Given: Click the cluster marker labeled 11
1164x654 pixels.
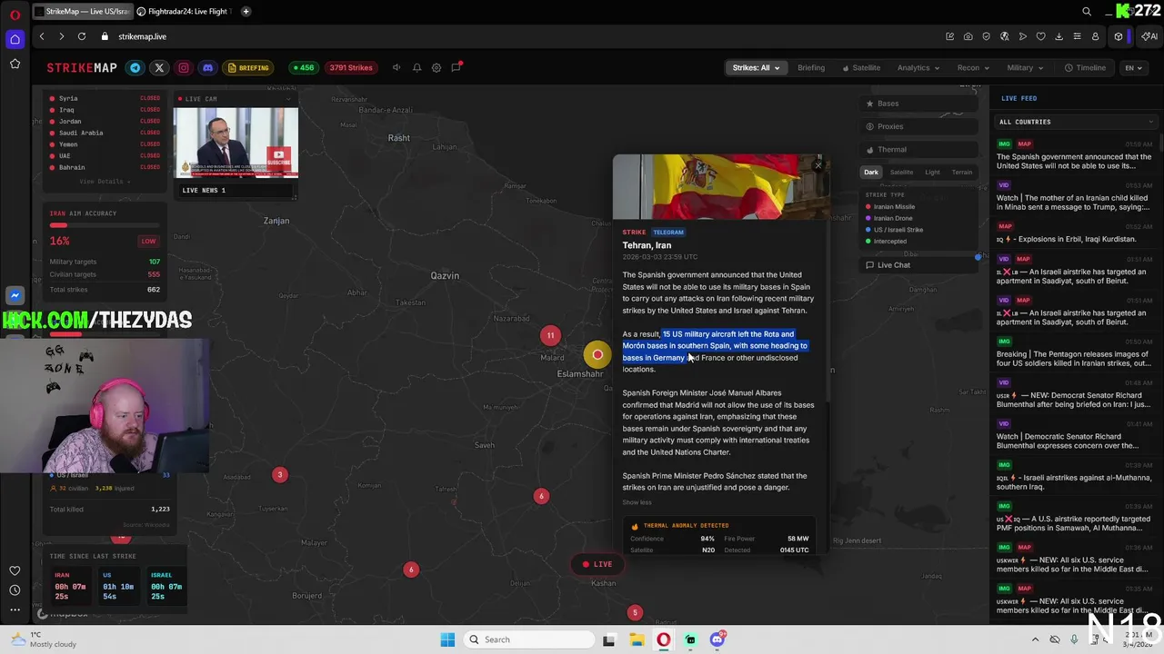Looking at the screenshot, I should [x=550, y=336].
